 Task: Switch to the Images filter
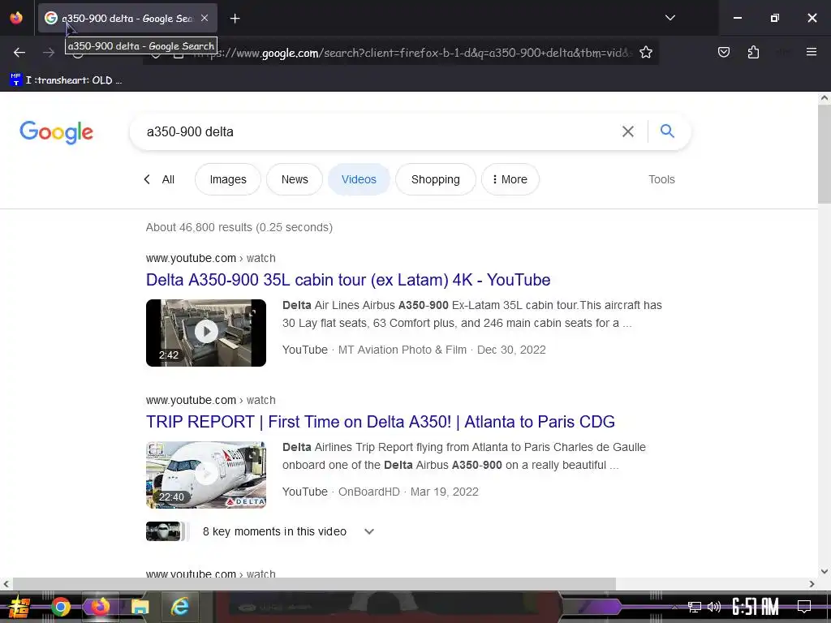(x=228, y=179)
